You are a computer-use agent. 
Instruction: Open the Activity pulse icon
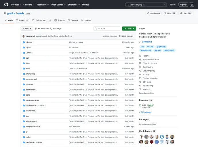(140, 74)
